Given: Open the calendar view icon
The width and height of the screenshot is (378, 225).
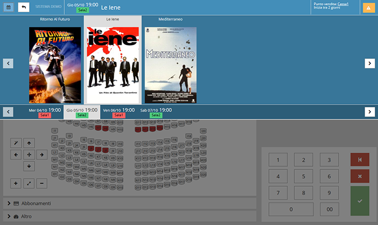Looking at the screenshot, I should tap(9, 7).
